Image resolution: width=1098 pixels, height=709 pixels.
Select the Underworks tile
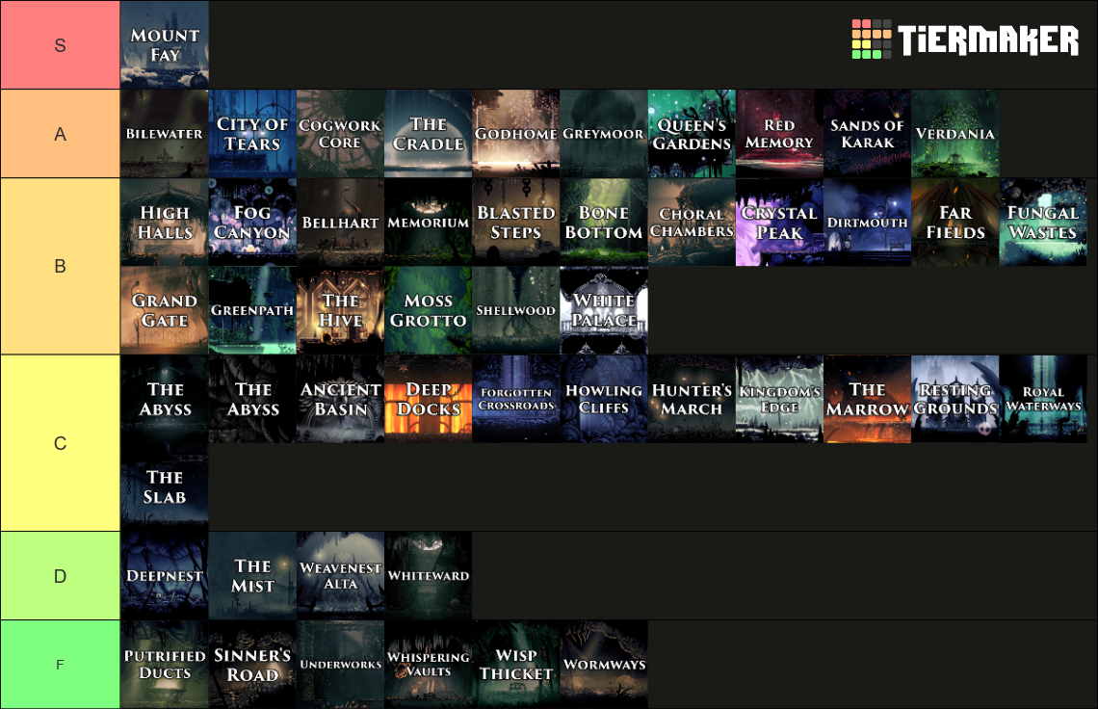click(340, 664)
